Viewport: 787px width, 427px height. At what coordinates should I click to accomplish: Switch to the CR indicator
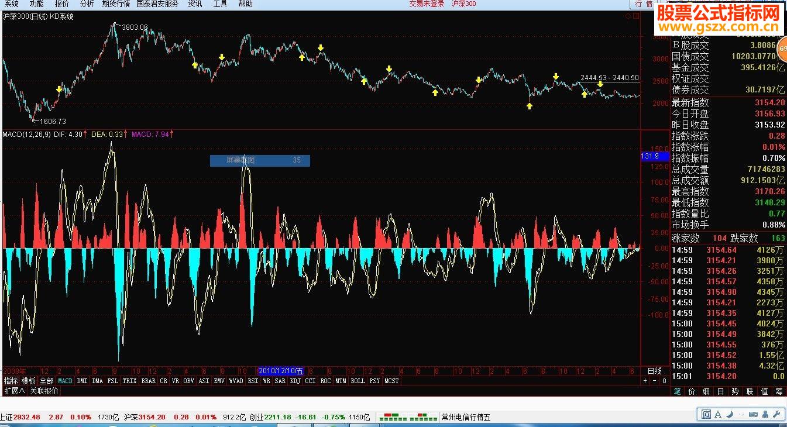pos(164,381)
